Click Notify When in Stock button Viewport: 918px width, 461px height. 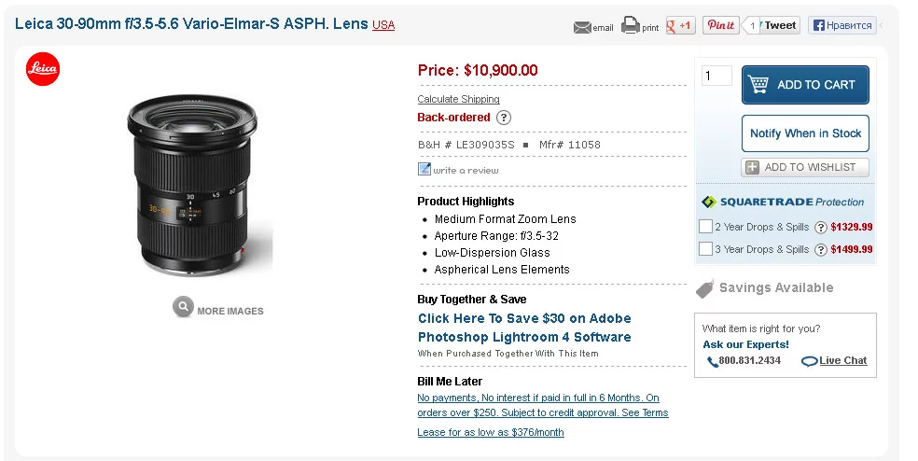pos(805,133)
